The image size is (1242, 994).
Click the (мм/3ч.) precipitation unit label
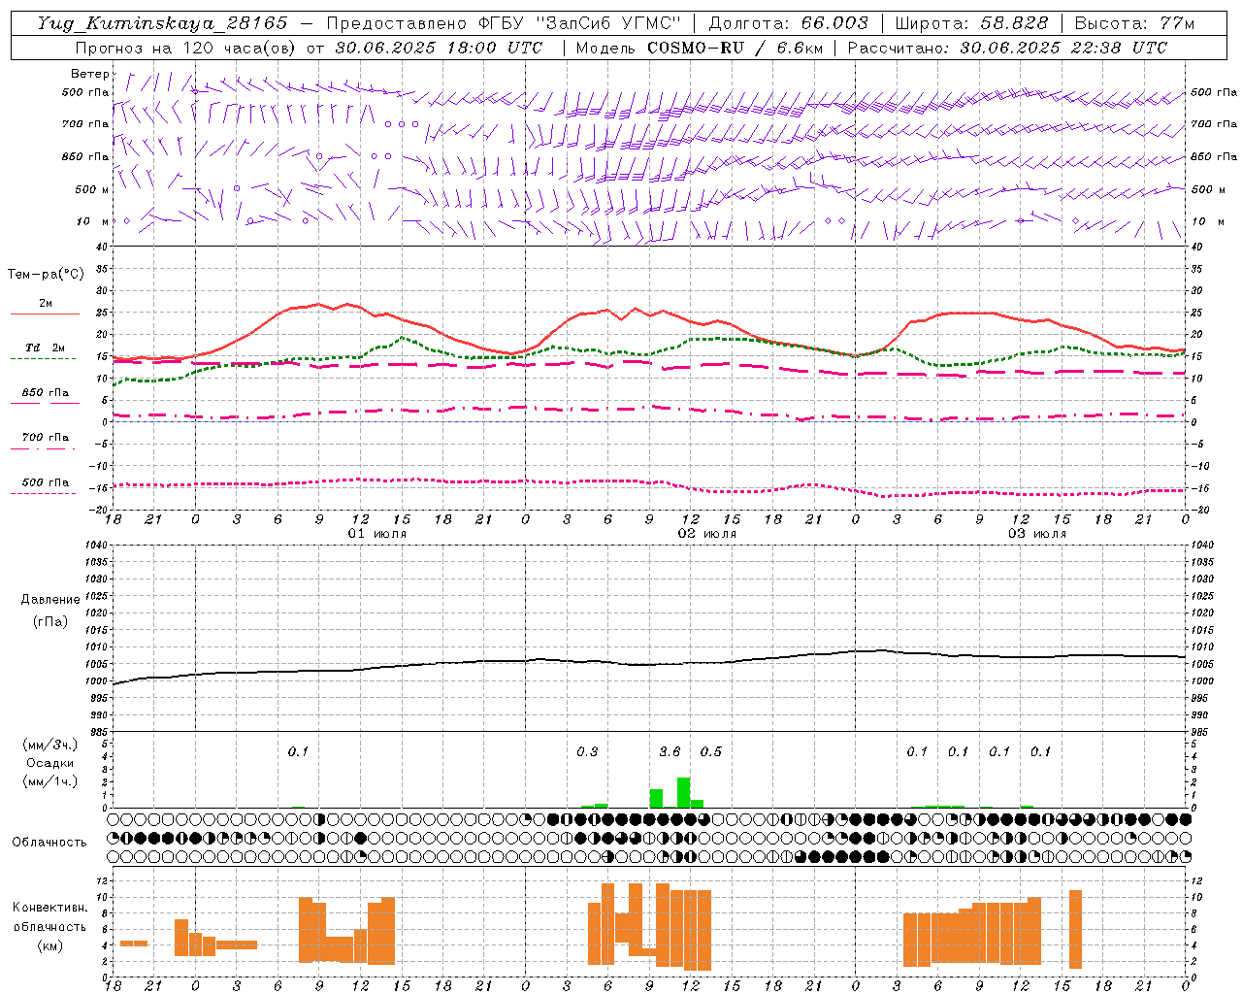click(49, 745)
